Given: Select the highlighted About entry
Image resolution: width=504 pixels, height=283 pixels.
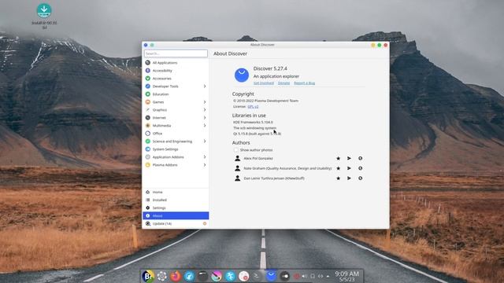Looking at the screenshot, I should point(176,215).
